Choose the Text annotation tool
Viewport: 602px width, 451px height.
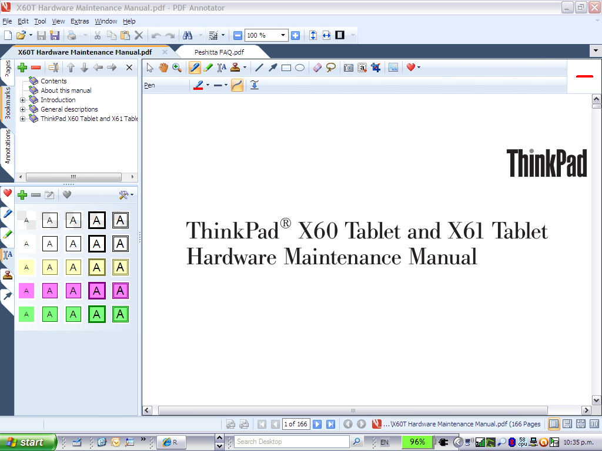click(222, 68)
